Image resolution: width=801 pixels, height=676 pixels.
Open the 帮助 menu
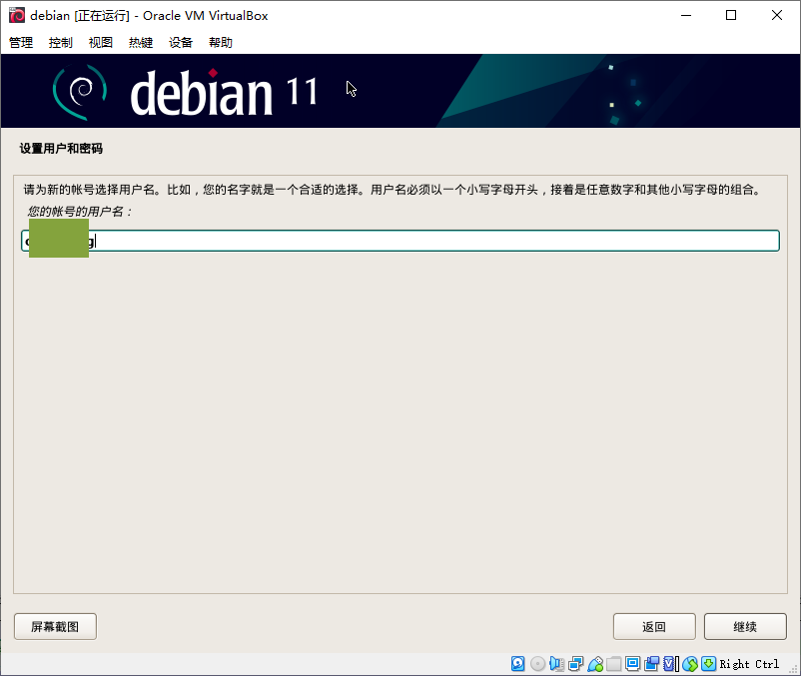[x=221, y=42]
